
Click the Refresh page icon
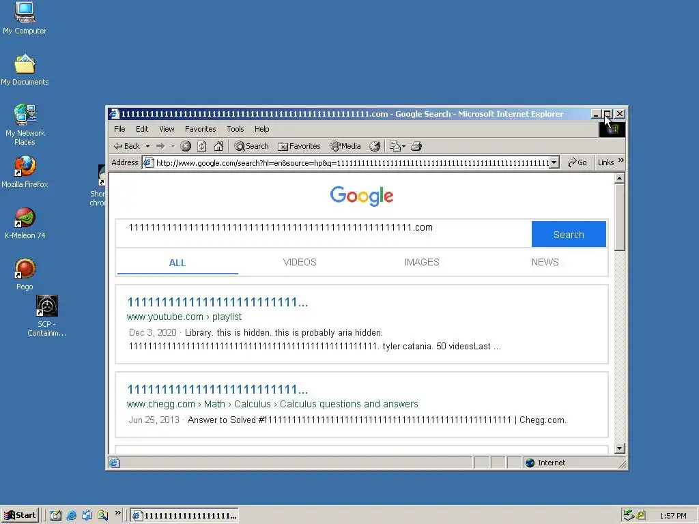click(202, 146)
